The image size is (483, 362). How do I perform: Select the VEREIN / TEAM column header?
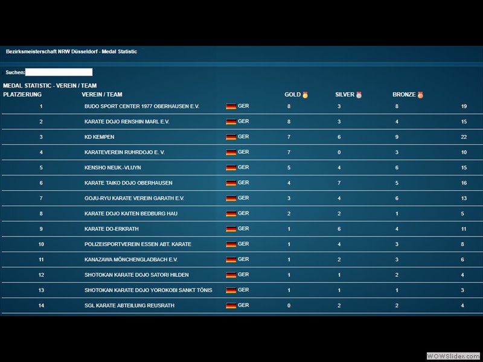tap(102, 95)
